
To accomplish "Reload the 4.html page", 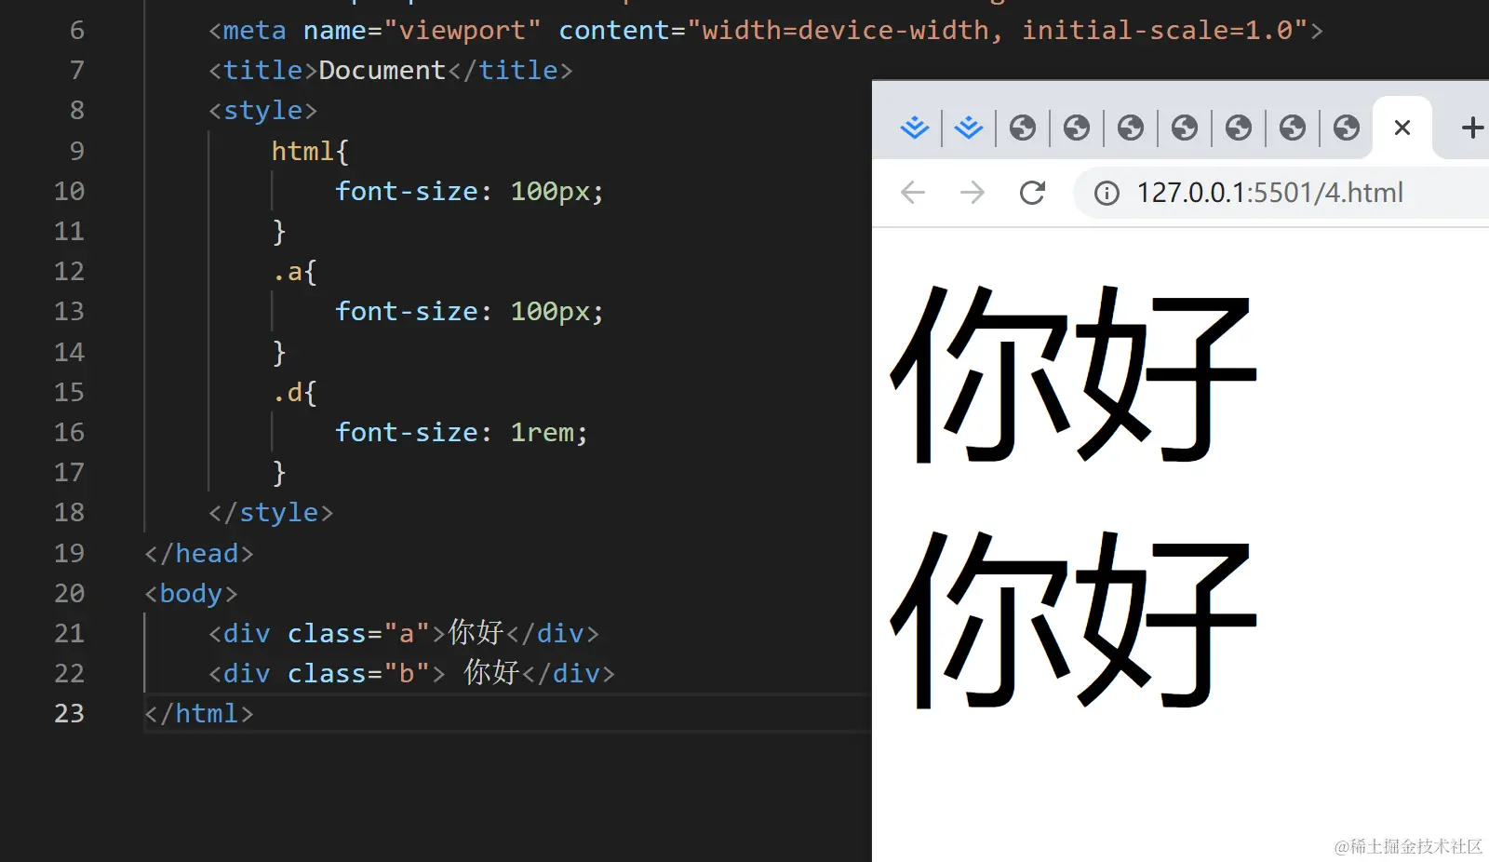I will [1032, 193].
